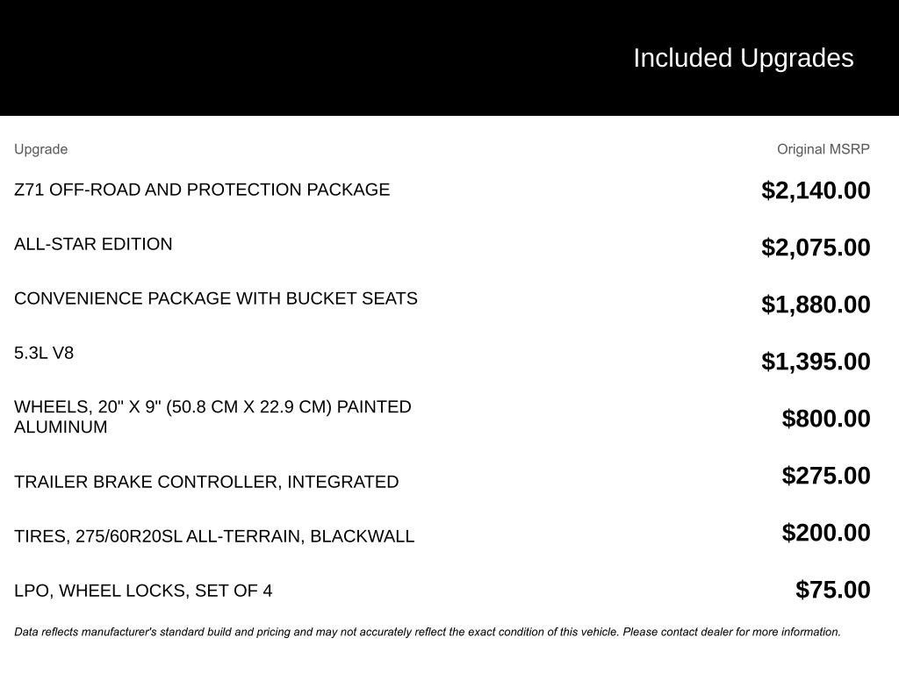
Task: Click the Included Upgrades heading
Action: click(743, 58)
